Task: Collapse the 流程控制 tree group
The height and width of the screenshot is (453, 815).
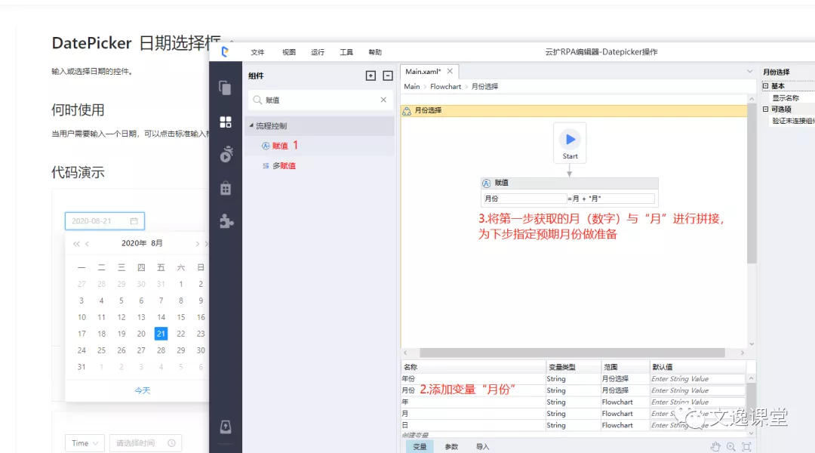Action: 251,126
